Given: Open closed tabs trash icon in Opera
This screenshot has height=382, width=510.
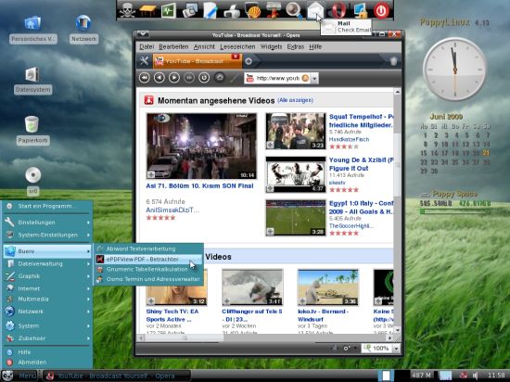Looking at the screenshot, I should (x=393, y=61).
